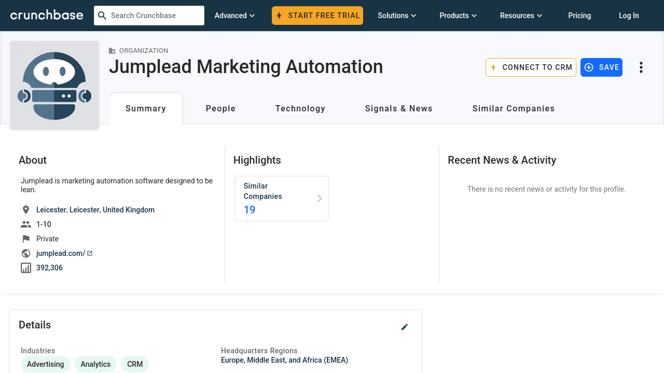The height and width of the screenshot is (373, 664).
Task: Click the pencil edit icon in Details
Action: [x=405, y=327]
